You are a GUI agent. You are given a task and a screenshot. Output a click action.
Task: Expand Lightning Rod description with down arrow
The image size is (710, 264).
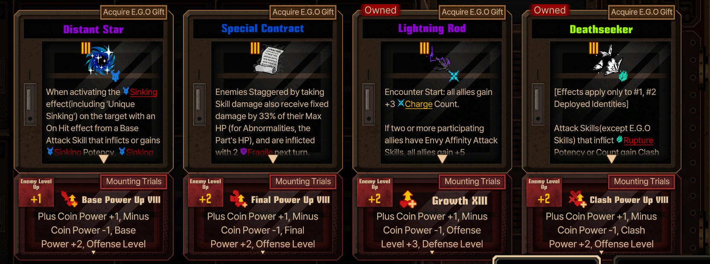442,159
